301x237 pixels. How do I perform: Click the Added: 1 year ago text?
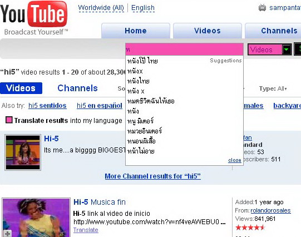259,202
